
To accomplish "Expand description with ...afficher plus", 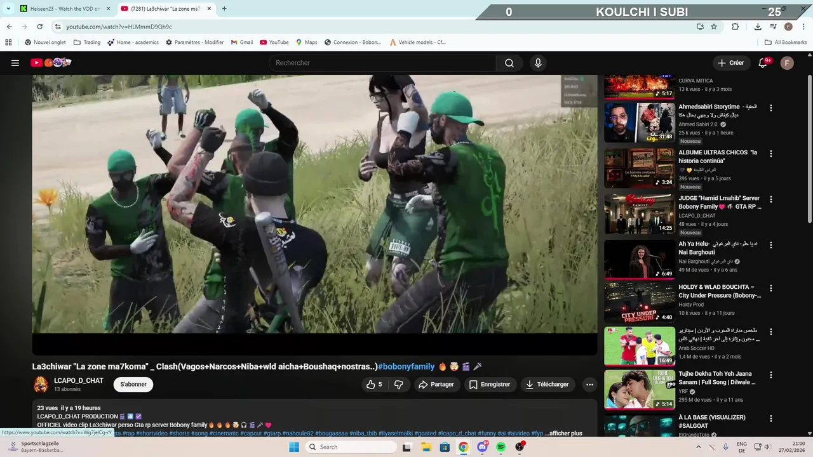I will (x=563, y=434).
